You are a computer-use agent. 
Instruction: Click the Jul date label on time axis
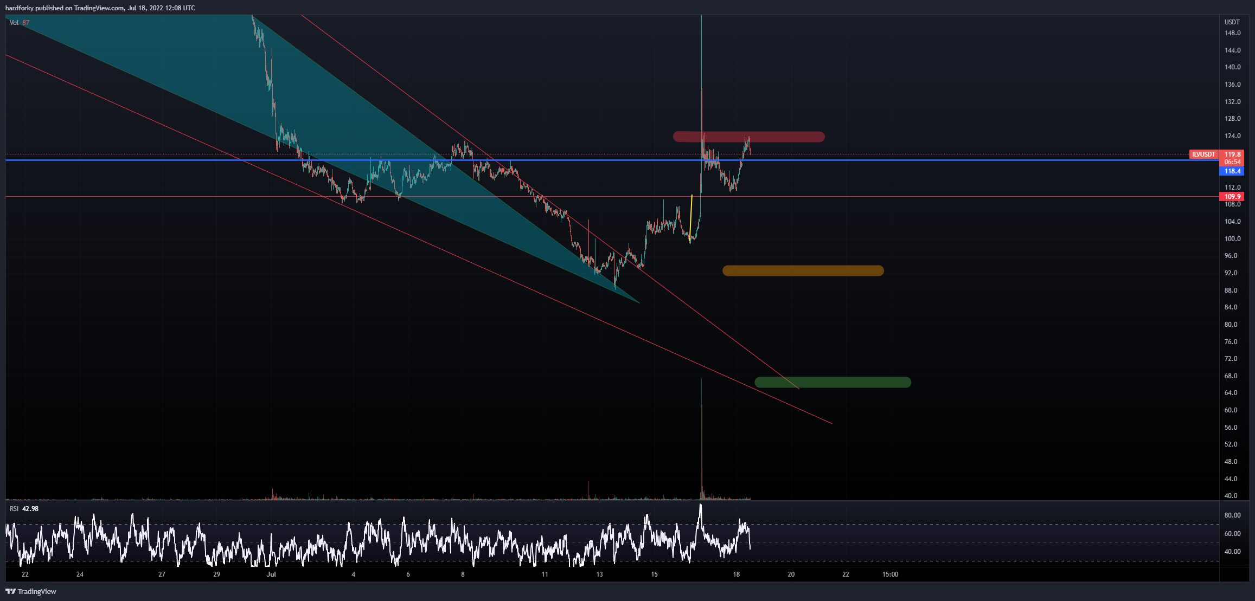coord(271,574)
